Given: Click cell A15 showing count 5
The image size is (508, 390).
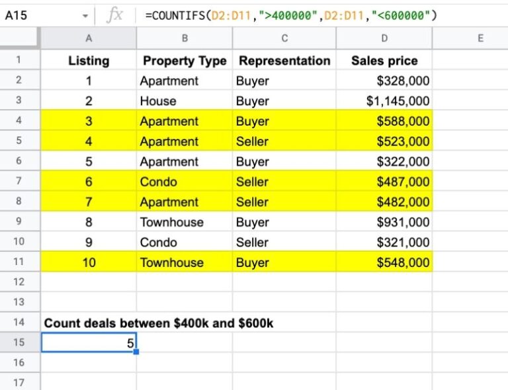Looking at the screenshot, I should click(89, 343).
